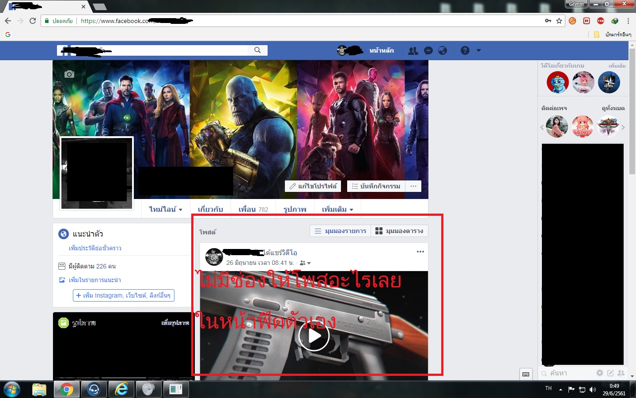Select มุมมองตาราง grid view
The width and height of the screenshot is (636, 398).
(x=399, y=231)
